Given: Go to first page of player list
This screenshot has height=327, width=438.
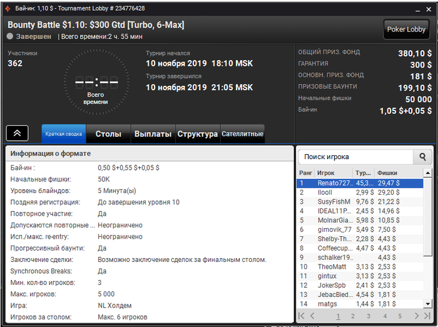Looking at the screenshot, I should (x=302, y=316).
